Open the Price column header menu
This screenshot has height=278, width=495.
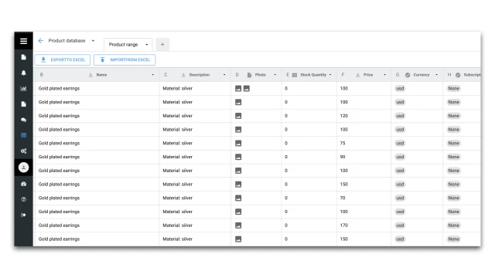click(x=384, y=75)
